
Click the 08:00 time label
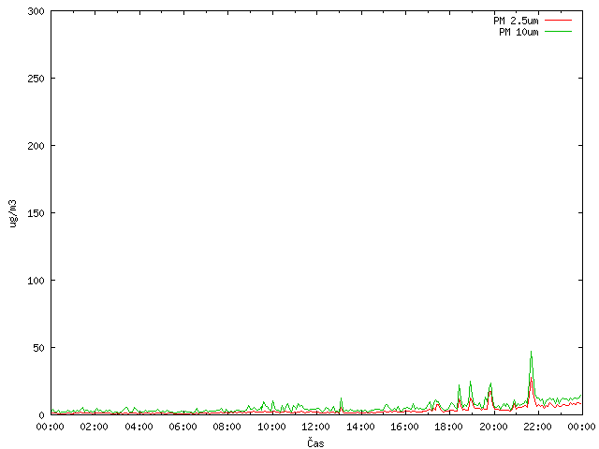(x=226, y=427)
